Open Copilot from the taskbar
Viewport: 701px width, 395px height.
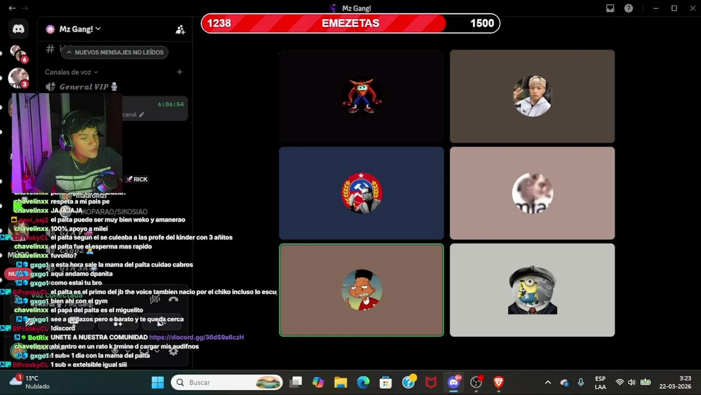(318, 382)
